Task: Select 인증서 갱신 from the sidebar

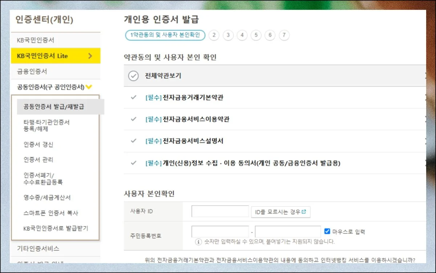Action: 39,144
